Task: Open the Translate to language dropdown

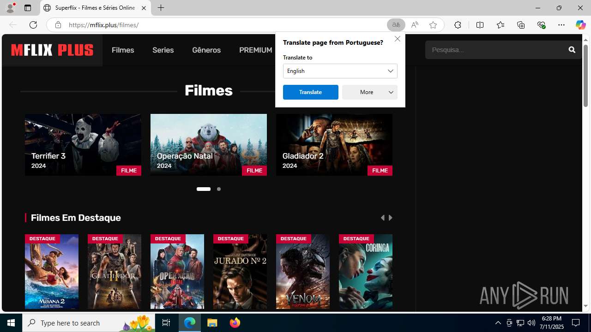Action: click(340, 71)
